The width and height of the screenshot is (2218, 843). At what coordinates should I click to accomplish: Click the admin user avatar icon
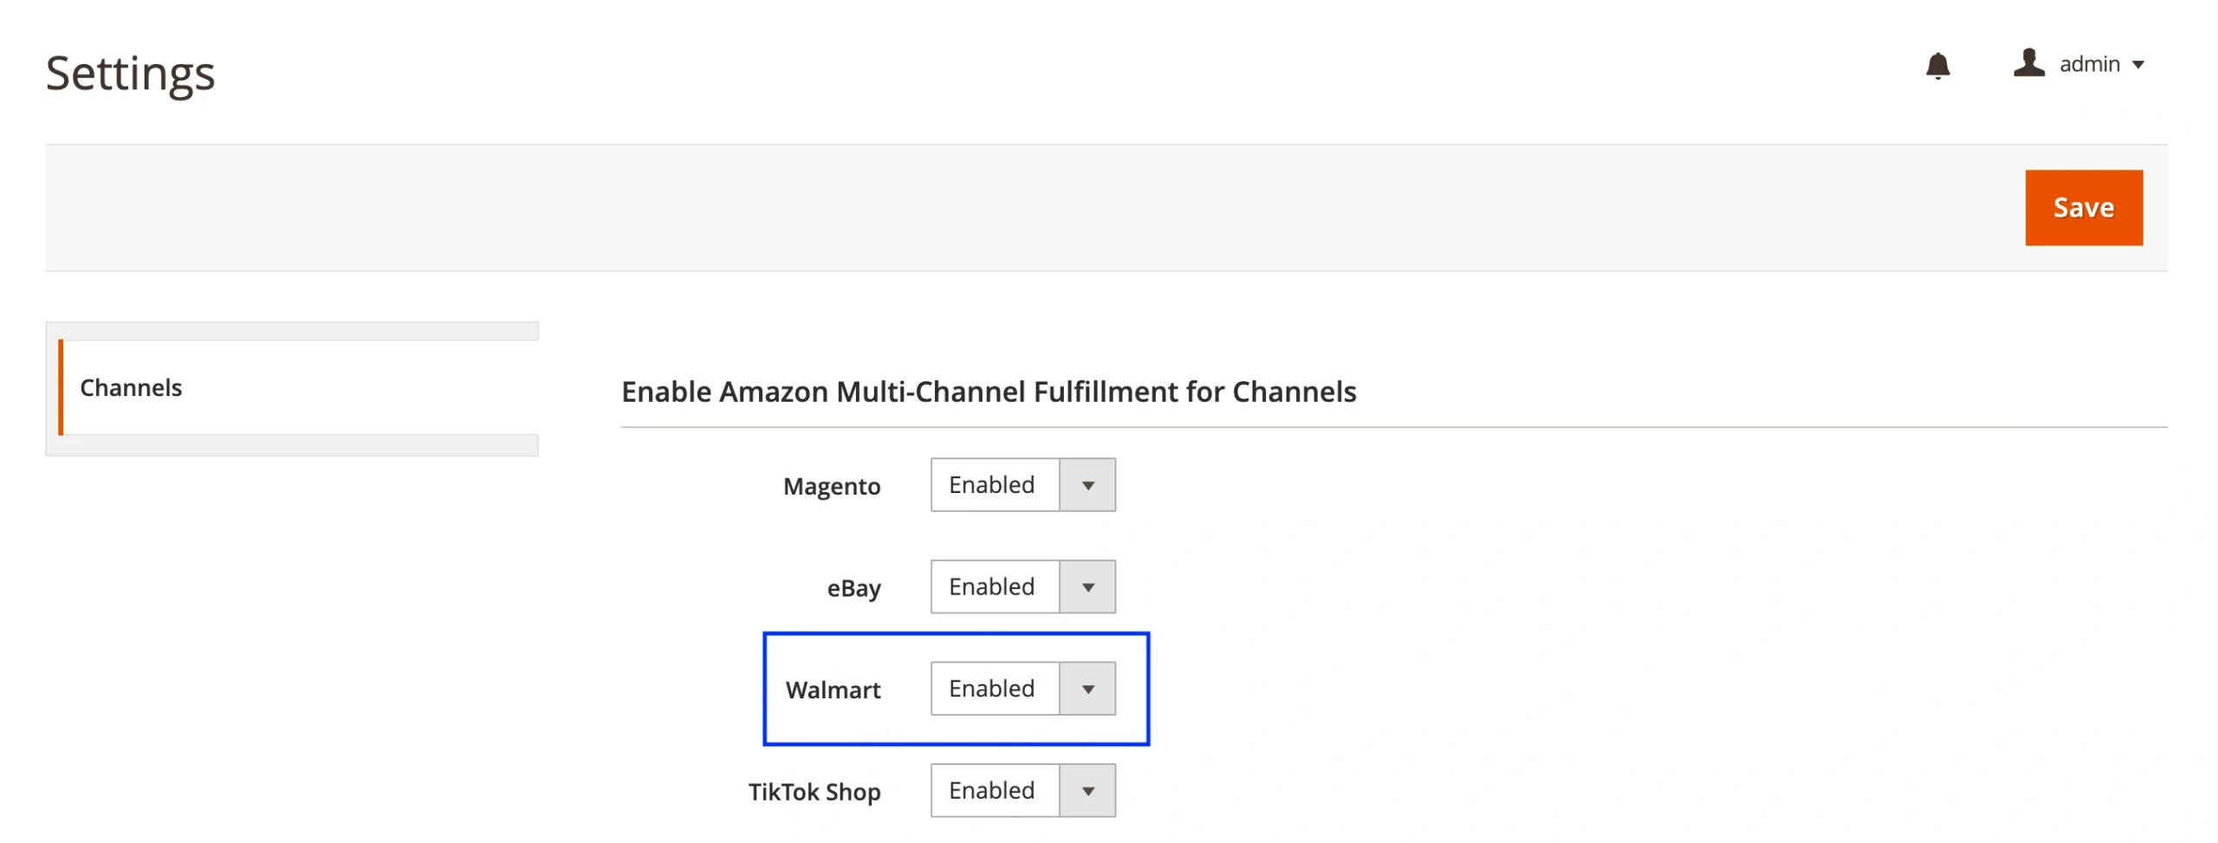(x=2028, y=63)
